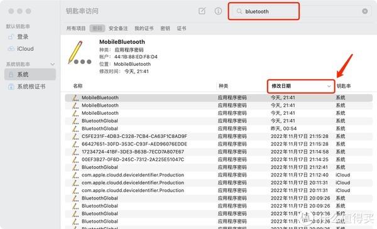The width and height of the screenshot is (377, 229).
Task: Select the BluetoothGlobal row dated 昨天 00:54
Action: 219,129
